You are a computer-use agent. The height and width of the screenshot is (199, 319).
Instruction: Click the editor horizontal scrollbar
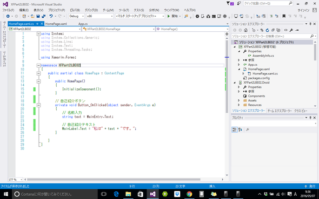(114, 180)
